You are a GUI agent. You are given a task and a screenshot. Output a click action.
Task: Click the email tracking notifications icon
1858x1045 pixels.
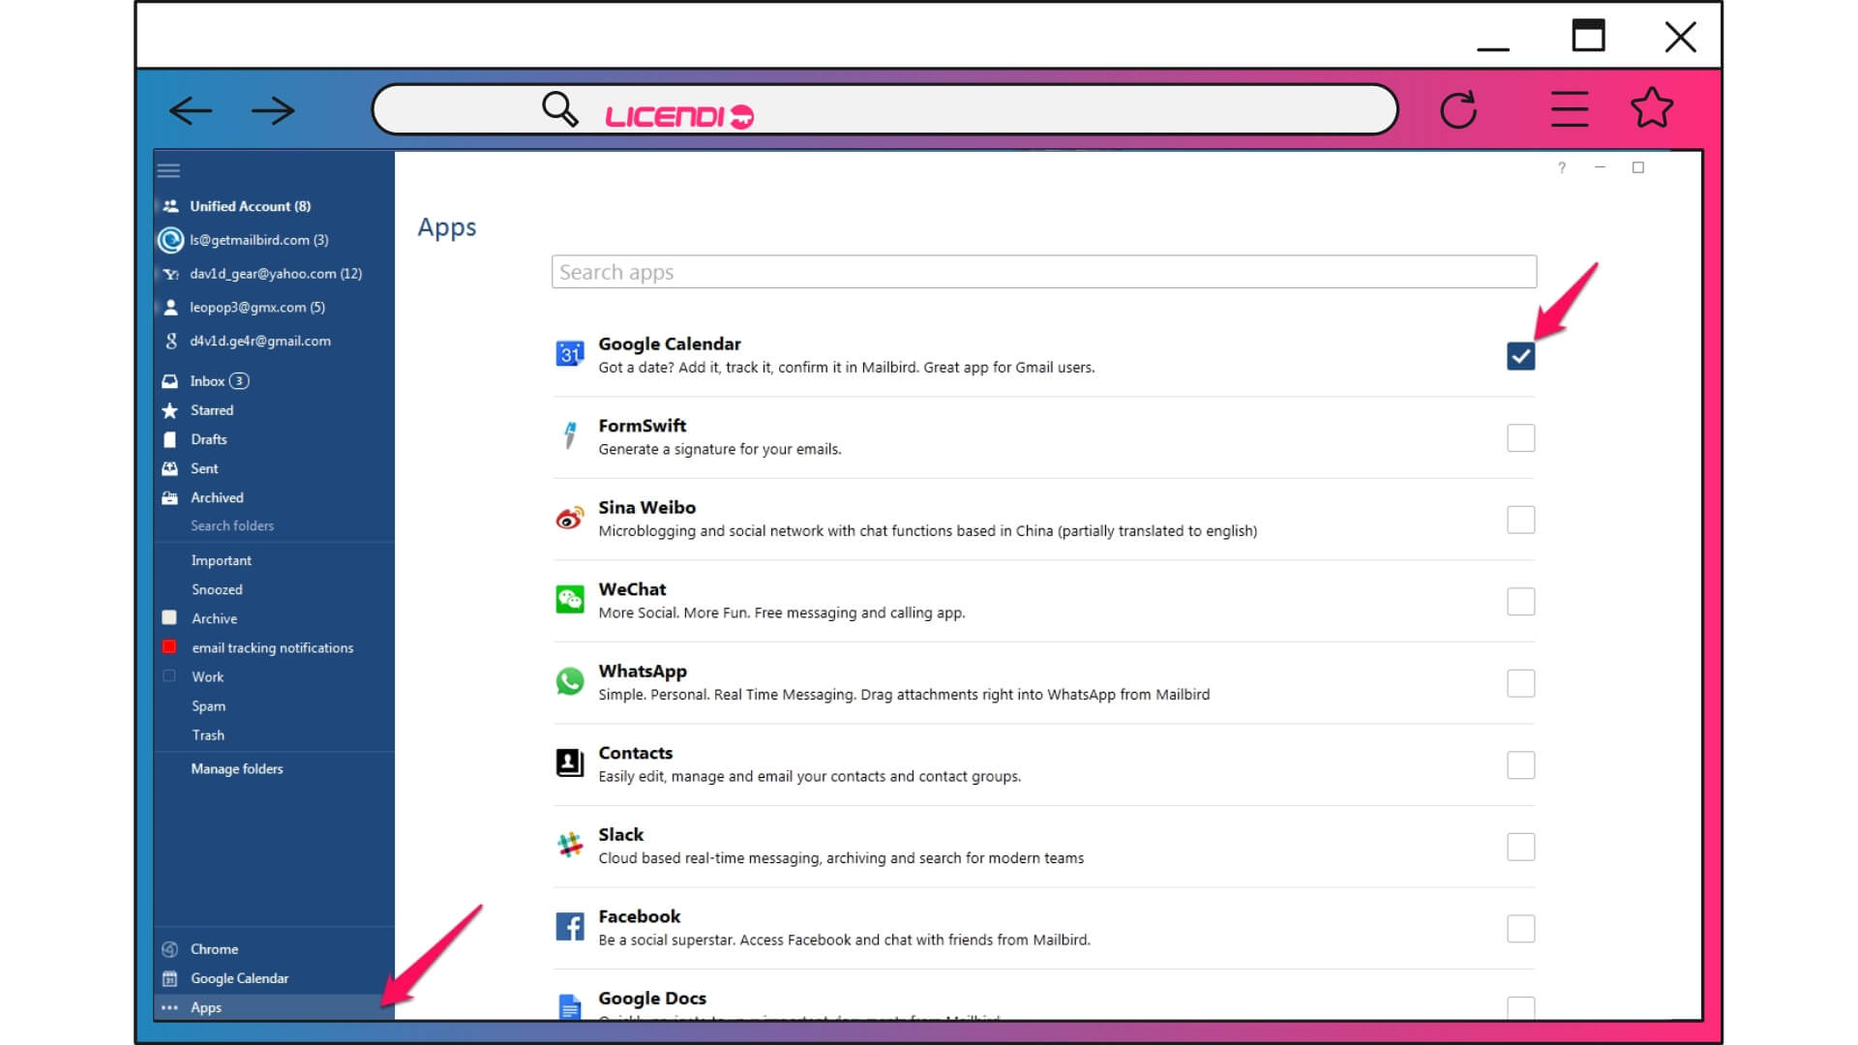click(171, 647)
